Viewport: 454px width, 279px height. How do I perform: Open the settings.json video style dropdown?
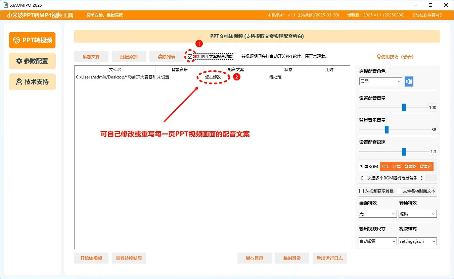tap(417, 241)
